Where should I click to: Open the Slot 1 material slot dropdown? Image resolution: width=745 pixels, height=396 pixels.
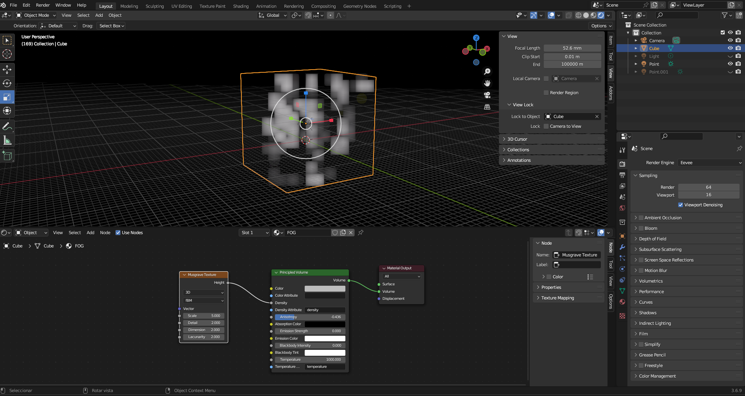coord(254,233)
